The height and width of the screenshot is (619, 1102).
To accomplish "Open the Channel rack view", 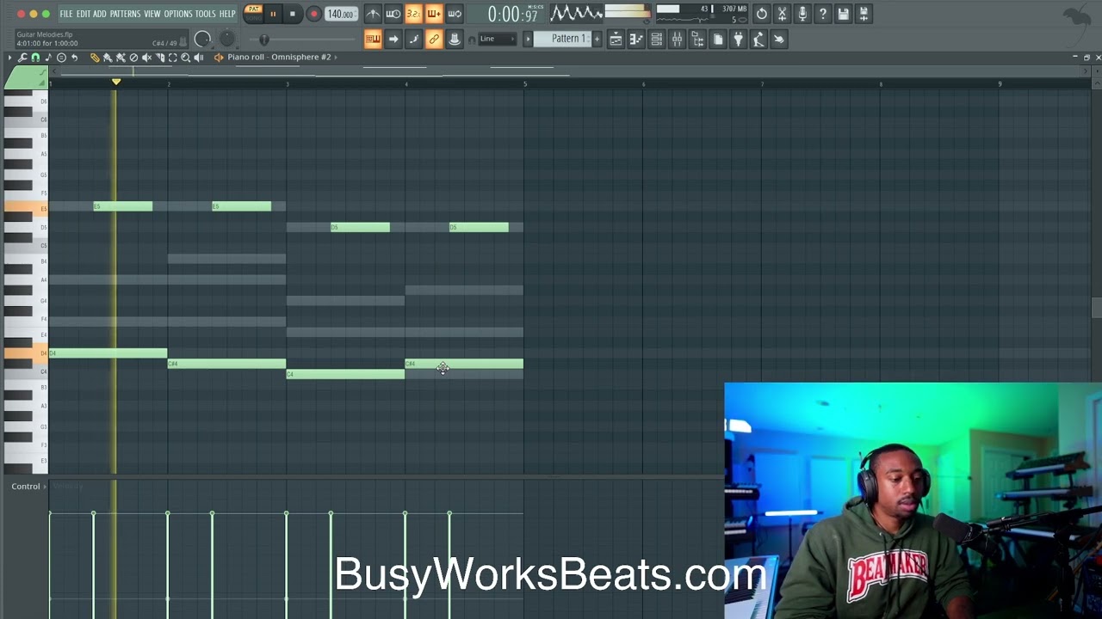I will (x=656, y=39).
